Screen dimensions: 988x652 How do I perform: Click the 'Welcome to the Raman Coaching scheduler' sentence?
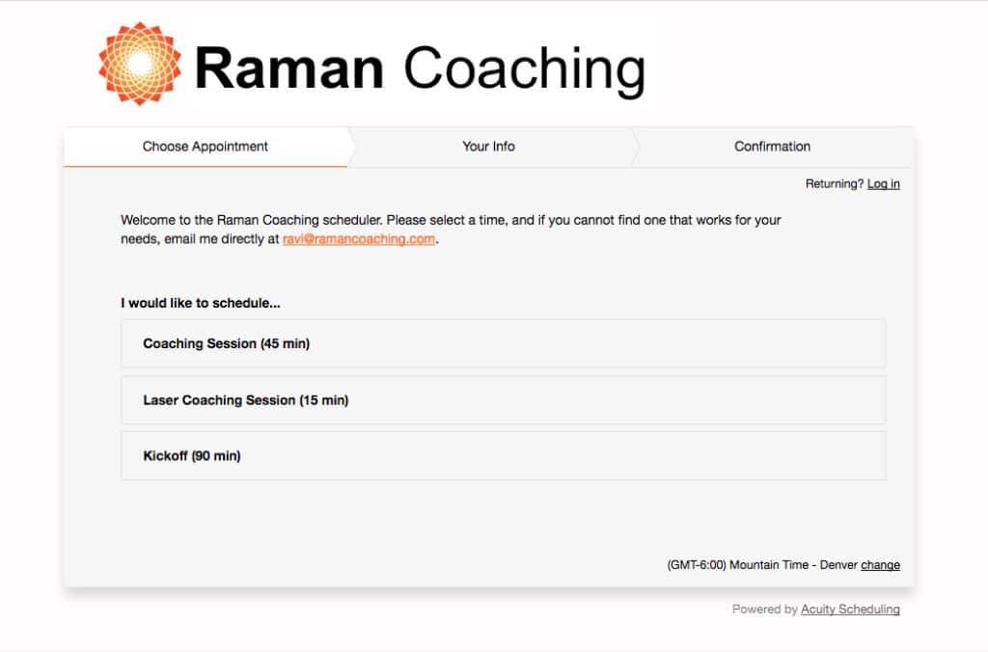click(x=252, y=221)
